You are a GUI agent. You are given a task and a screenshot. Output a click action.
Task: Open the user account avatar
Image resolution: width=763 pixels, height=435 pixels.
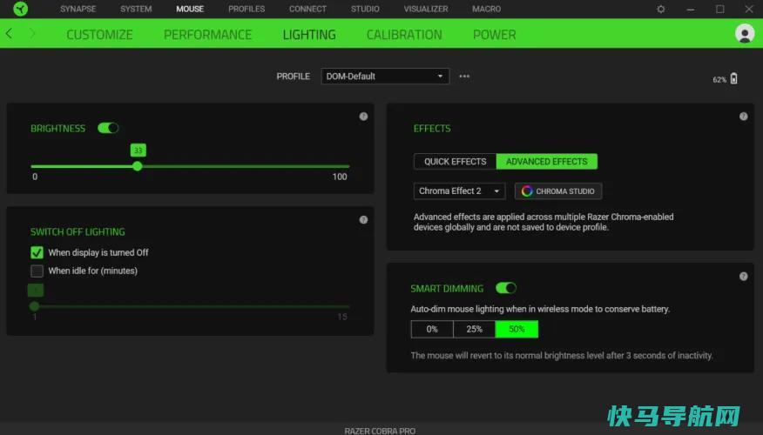(745, 34)
